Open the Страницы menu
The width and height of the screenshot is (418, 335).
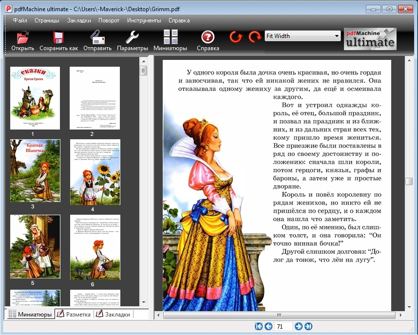[47, 20]
